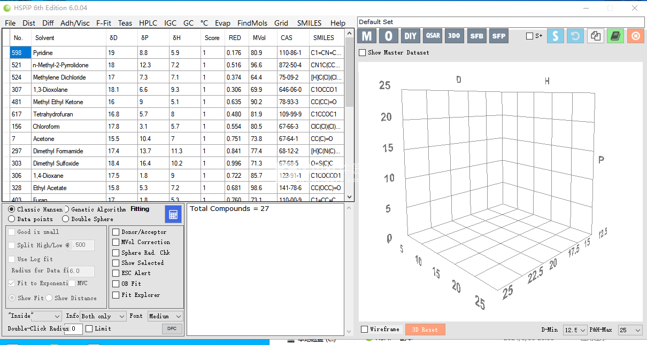
Task: Open the P&H-Max dropdown
Action: [630, 330]
